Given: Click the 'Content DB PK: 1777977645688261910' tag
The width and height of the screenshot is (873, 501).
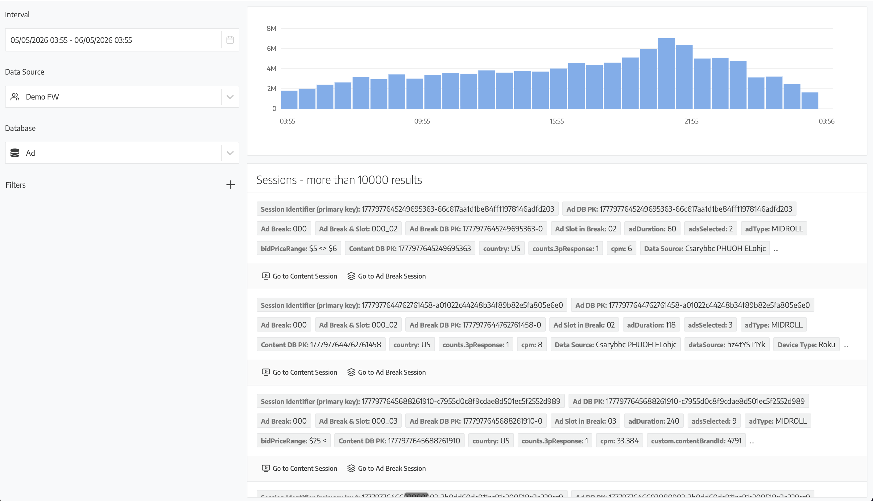Looking at the screenshot, I should click(399, 440).
